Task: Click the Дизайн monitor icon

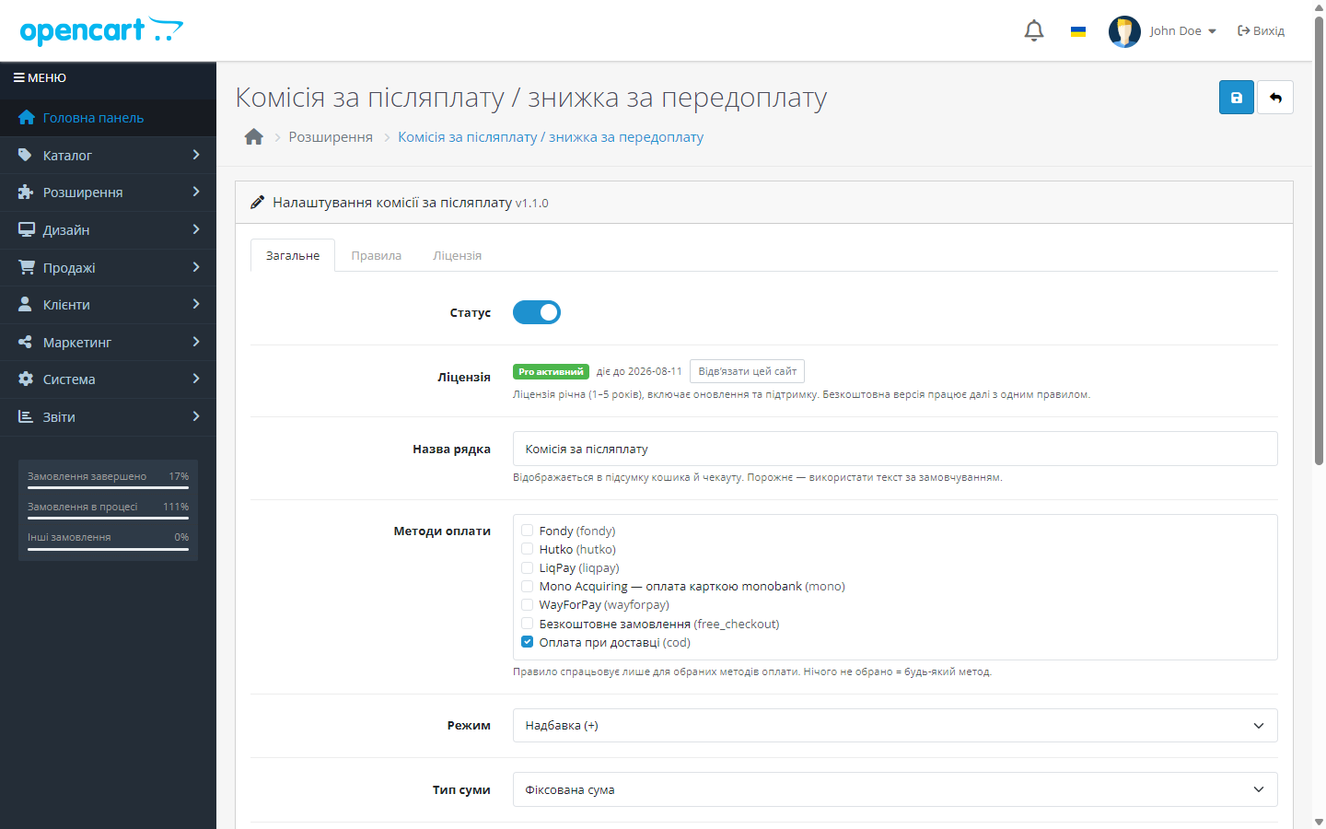Action: (27, 230)
